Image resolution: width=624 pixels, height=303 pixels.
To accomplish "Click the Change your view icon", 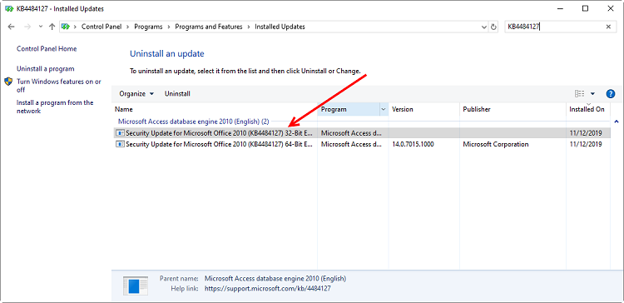I will point(579,93).
